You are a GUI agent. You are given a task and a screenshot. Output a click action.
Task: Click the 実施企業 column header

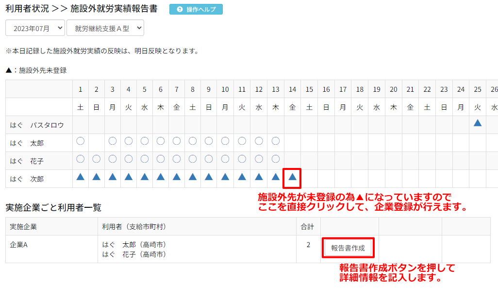pyautogui.click(x=23, y=226)
